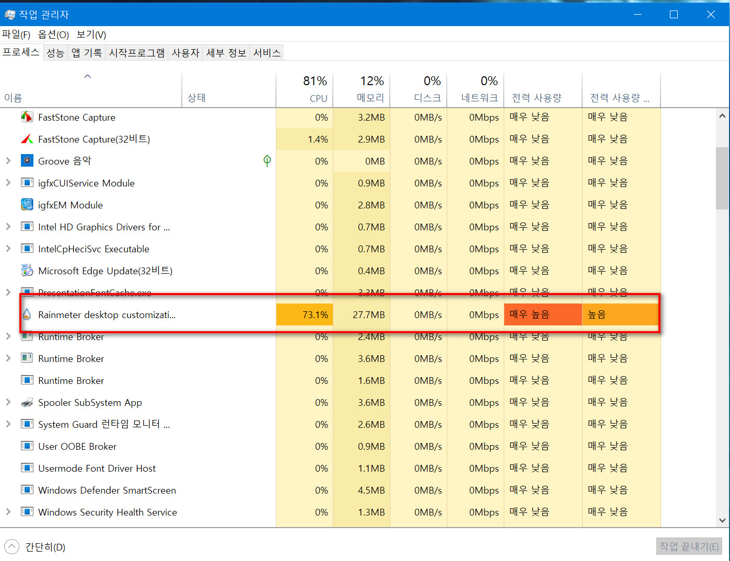Open the 옵션(O) menu
This screenshot has width=730, height=561.
(x=53, y=34)
